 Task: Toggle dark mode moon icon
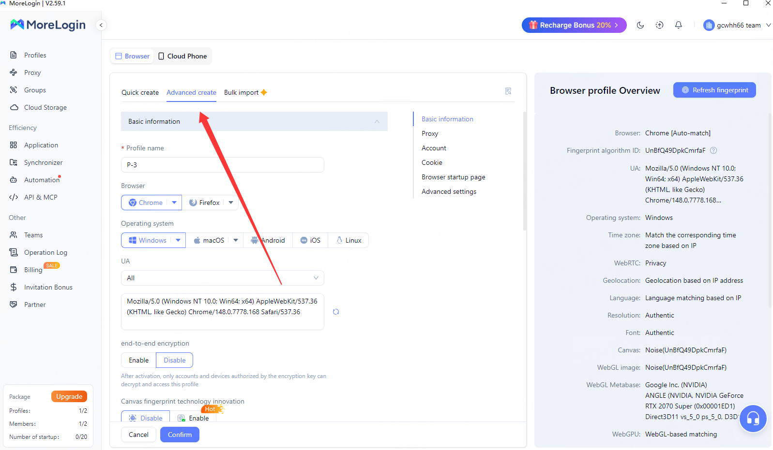[x=640, y=25]
